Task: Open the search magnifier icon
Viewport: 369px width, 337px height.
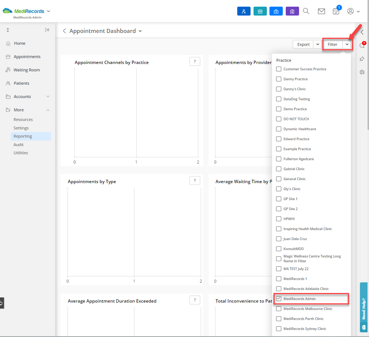Action: 306,11
